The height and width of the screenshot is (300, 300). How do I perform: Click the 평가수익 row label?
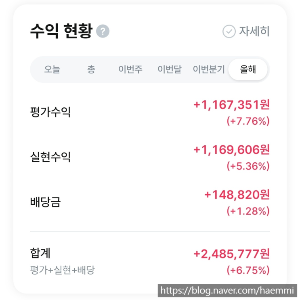(50, 112)
